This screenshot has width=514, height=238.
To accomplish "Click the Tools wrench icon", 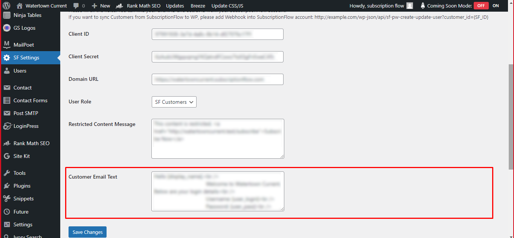I will coord(6,173).
